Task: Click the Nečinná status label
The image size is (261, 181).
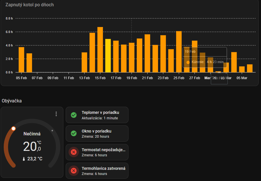Action: click(32, 134)
